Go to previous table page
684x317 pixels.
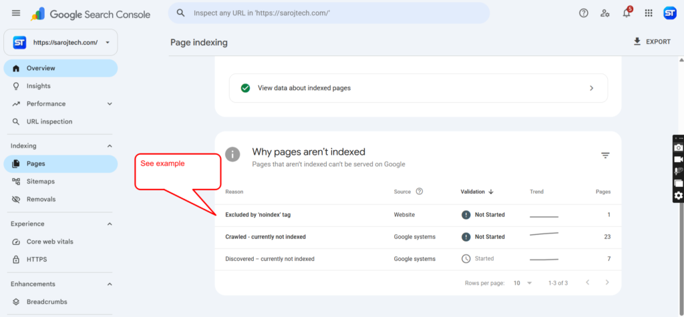[x=588, y=282]
